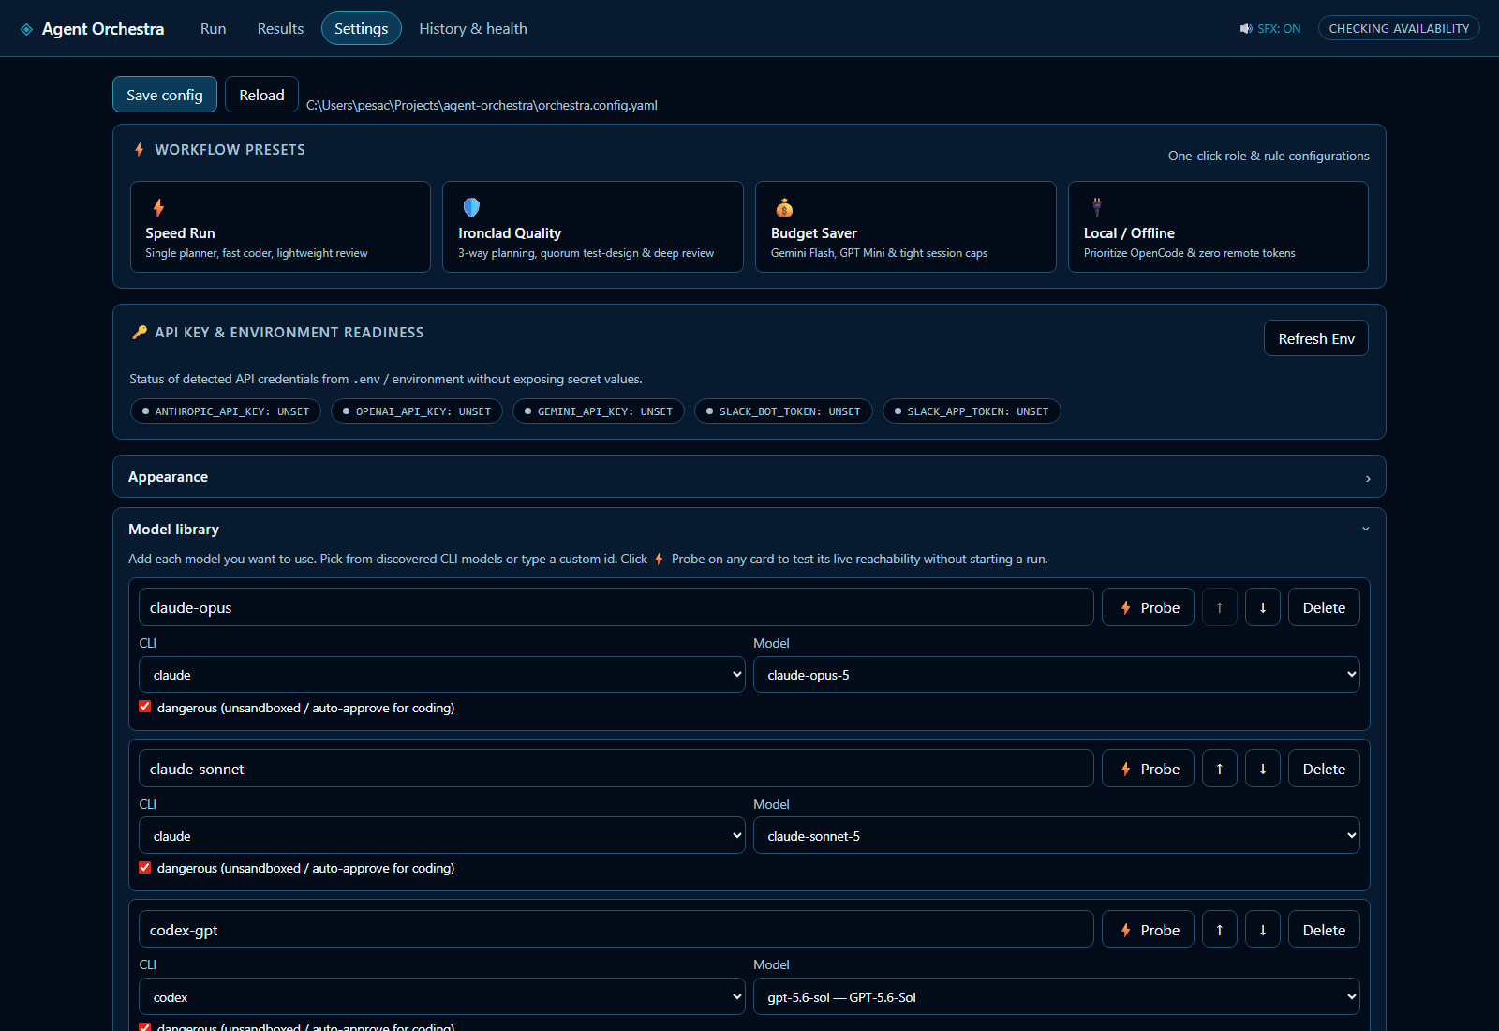Click OPENAI_API_KEY: UNSET status chip
The image size is (1499, 1031).
[417, 411]
